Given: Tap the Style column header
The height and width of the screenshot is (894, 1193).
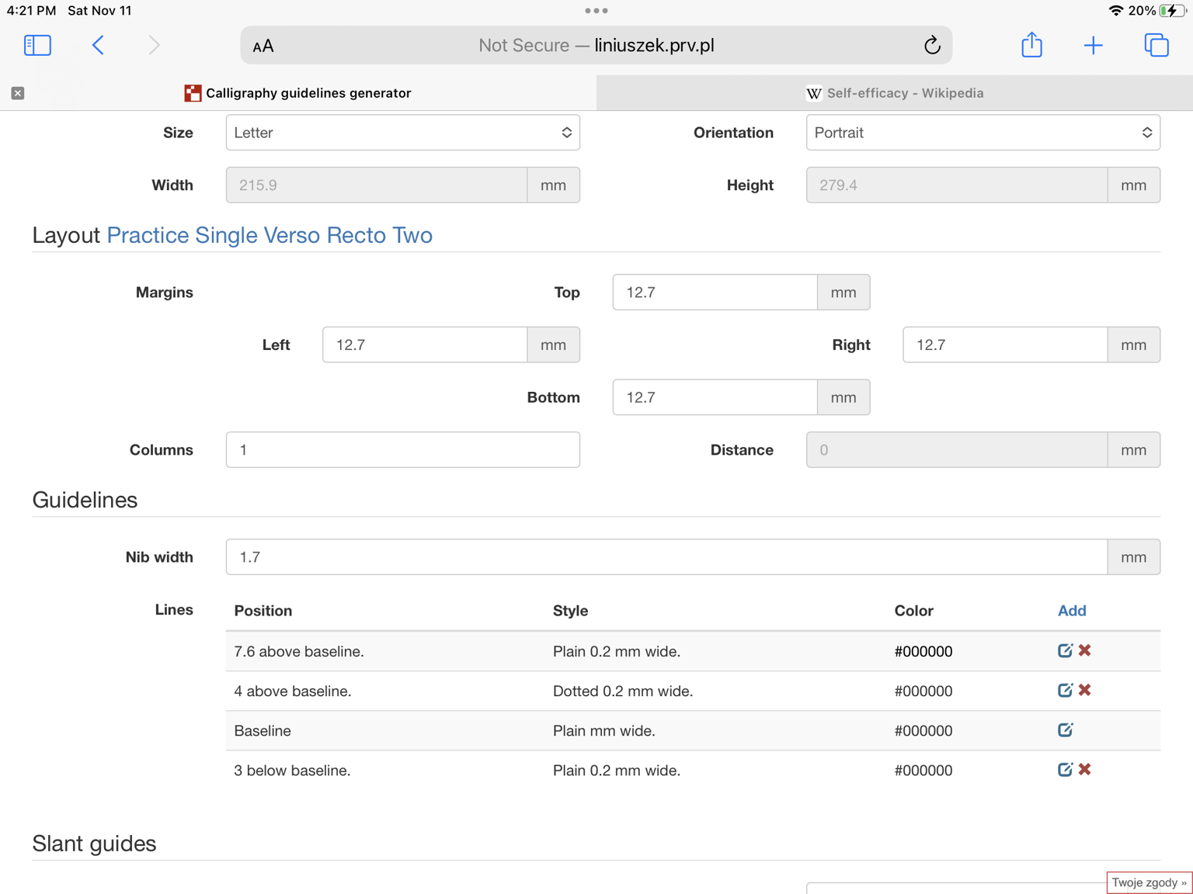Looking at the screenshot, I should [570, 611].
